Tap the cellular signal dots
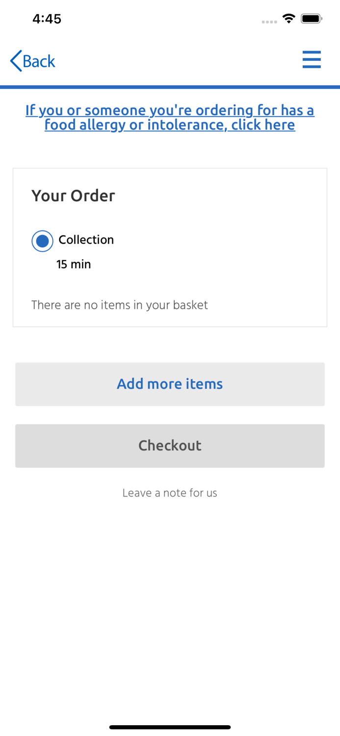Screen dimensions: 340x736 click(x=269, y=22)
